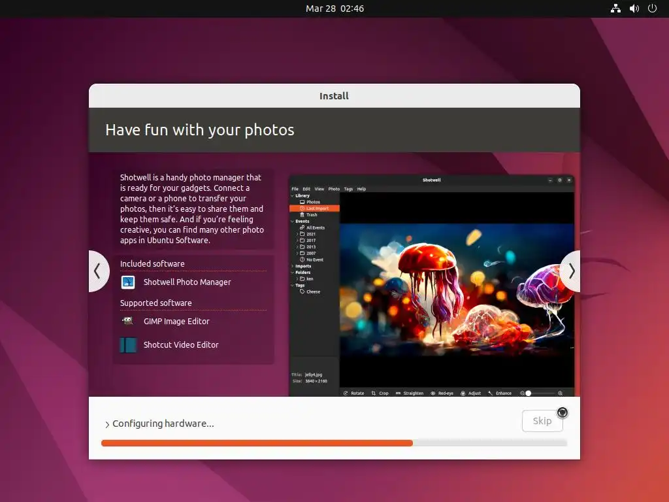Expand the ken folder in Shotwell preview
Viewport: 669px width, 502px height.
[297, 278]
